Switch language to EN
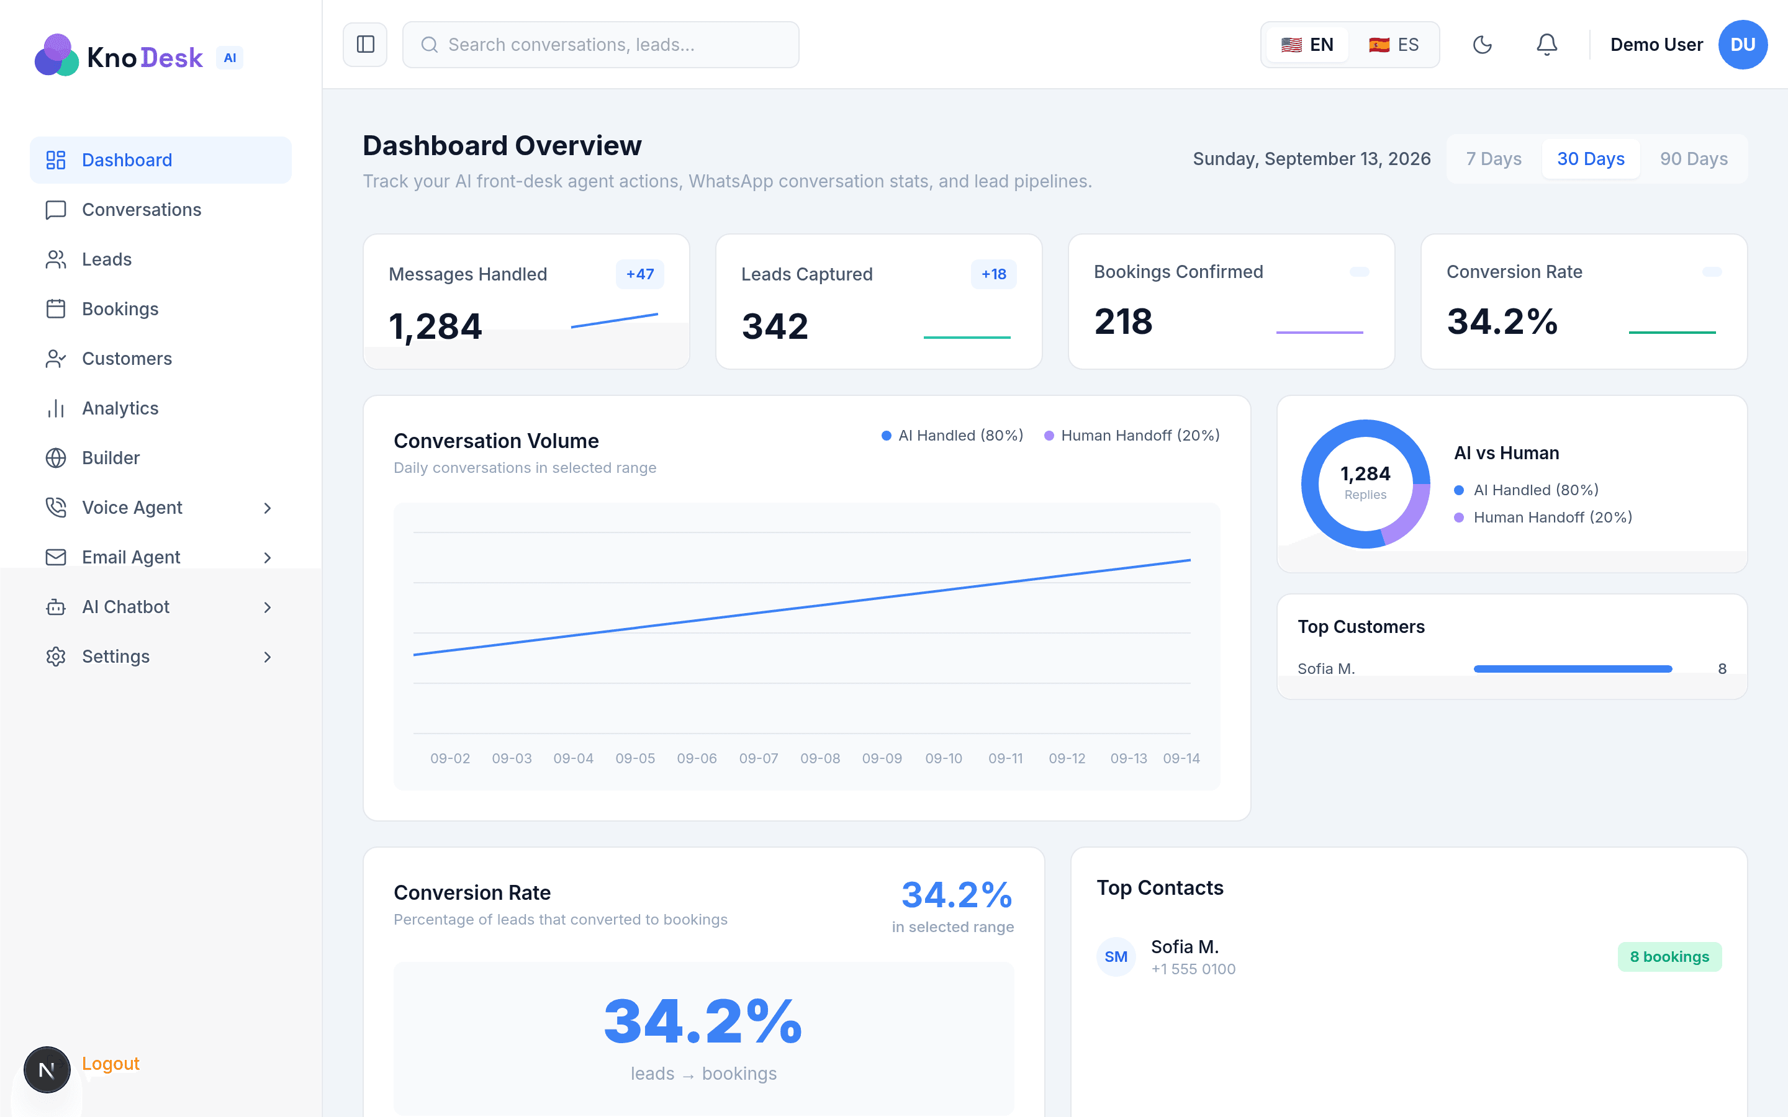Viewport: 1788px width, 1117px height. click(x=1306, y=44)
